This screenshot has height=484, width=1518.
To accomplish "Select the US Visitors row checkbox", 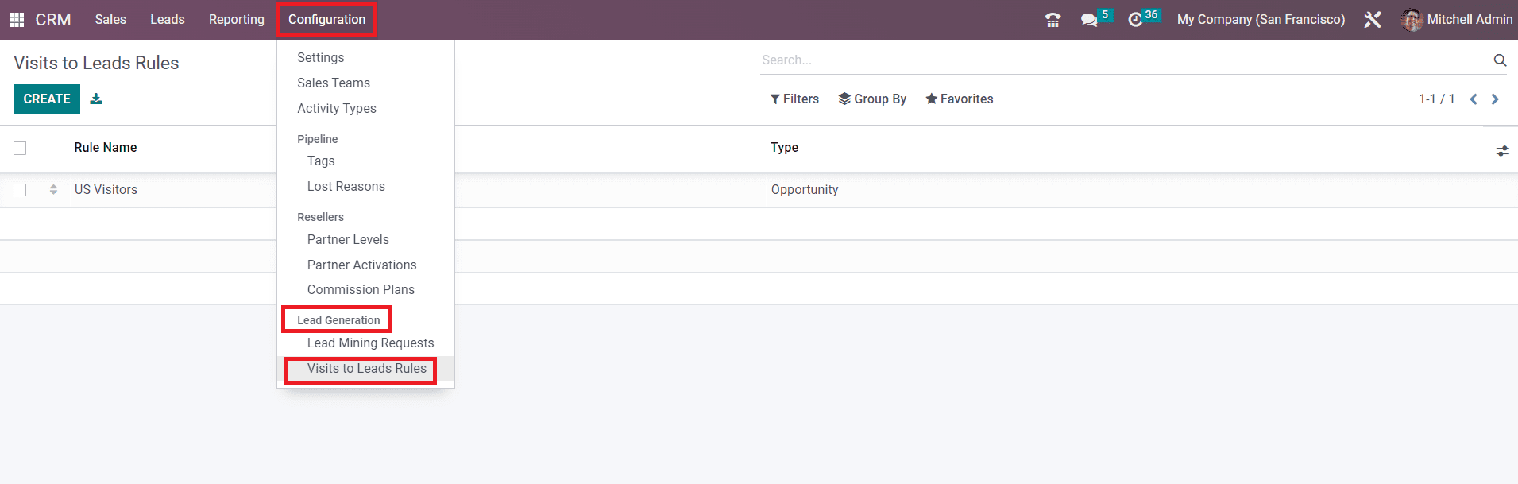I will pos(21,190).
